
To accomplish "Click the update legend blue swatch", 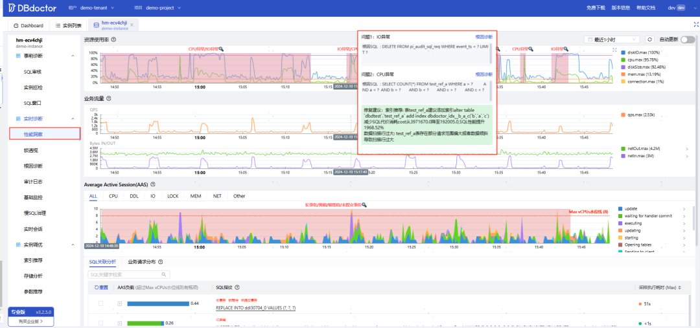I will point(620,208).
